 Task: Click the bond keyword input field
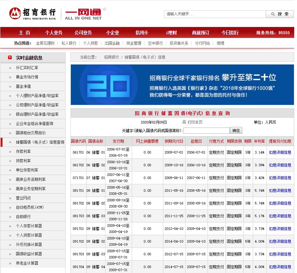point(207,130)
